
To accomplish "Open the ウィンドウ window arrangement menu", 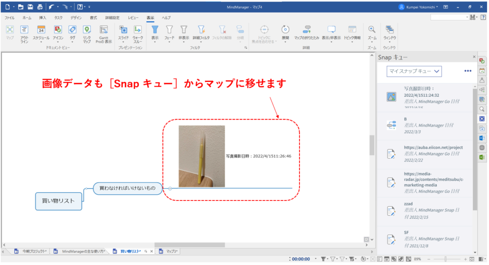I will (390, 33).
